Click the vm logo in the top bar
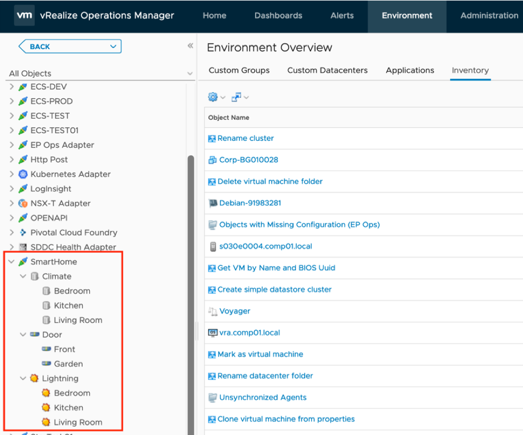 point(24,16)
